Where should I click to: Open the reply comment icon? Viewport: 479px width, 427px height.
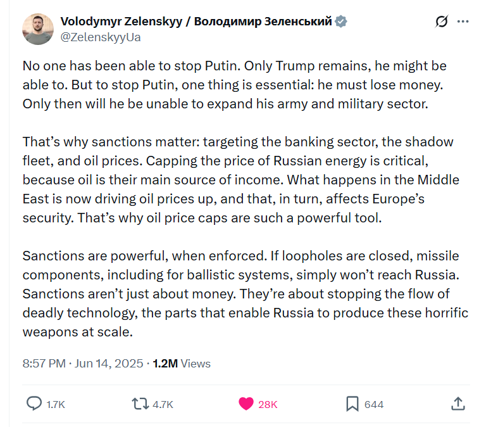point(34,404)
